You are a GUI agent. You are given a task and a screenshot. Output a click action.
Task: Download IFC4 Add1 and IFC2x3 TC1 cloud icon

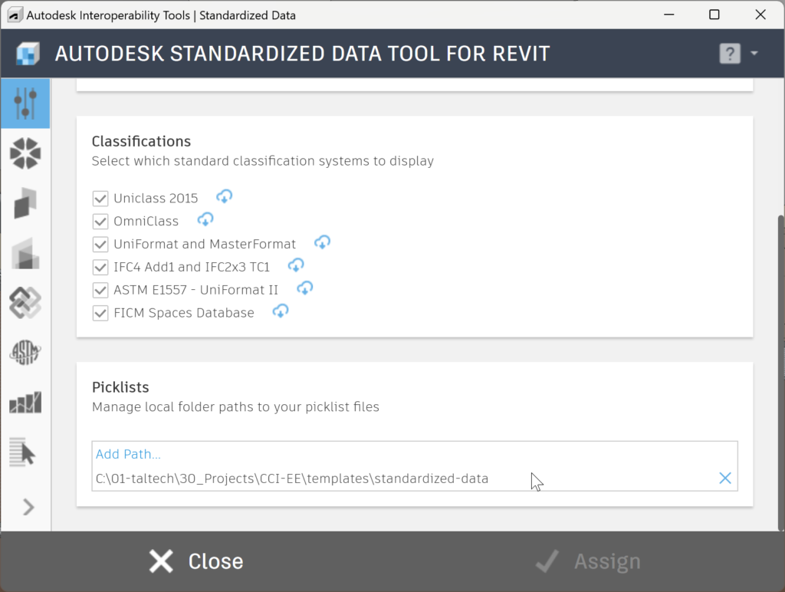tap(296, 265)
